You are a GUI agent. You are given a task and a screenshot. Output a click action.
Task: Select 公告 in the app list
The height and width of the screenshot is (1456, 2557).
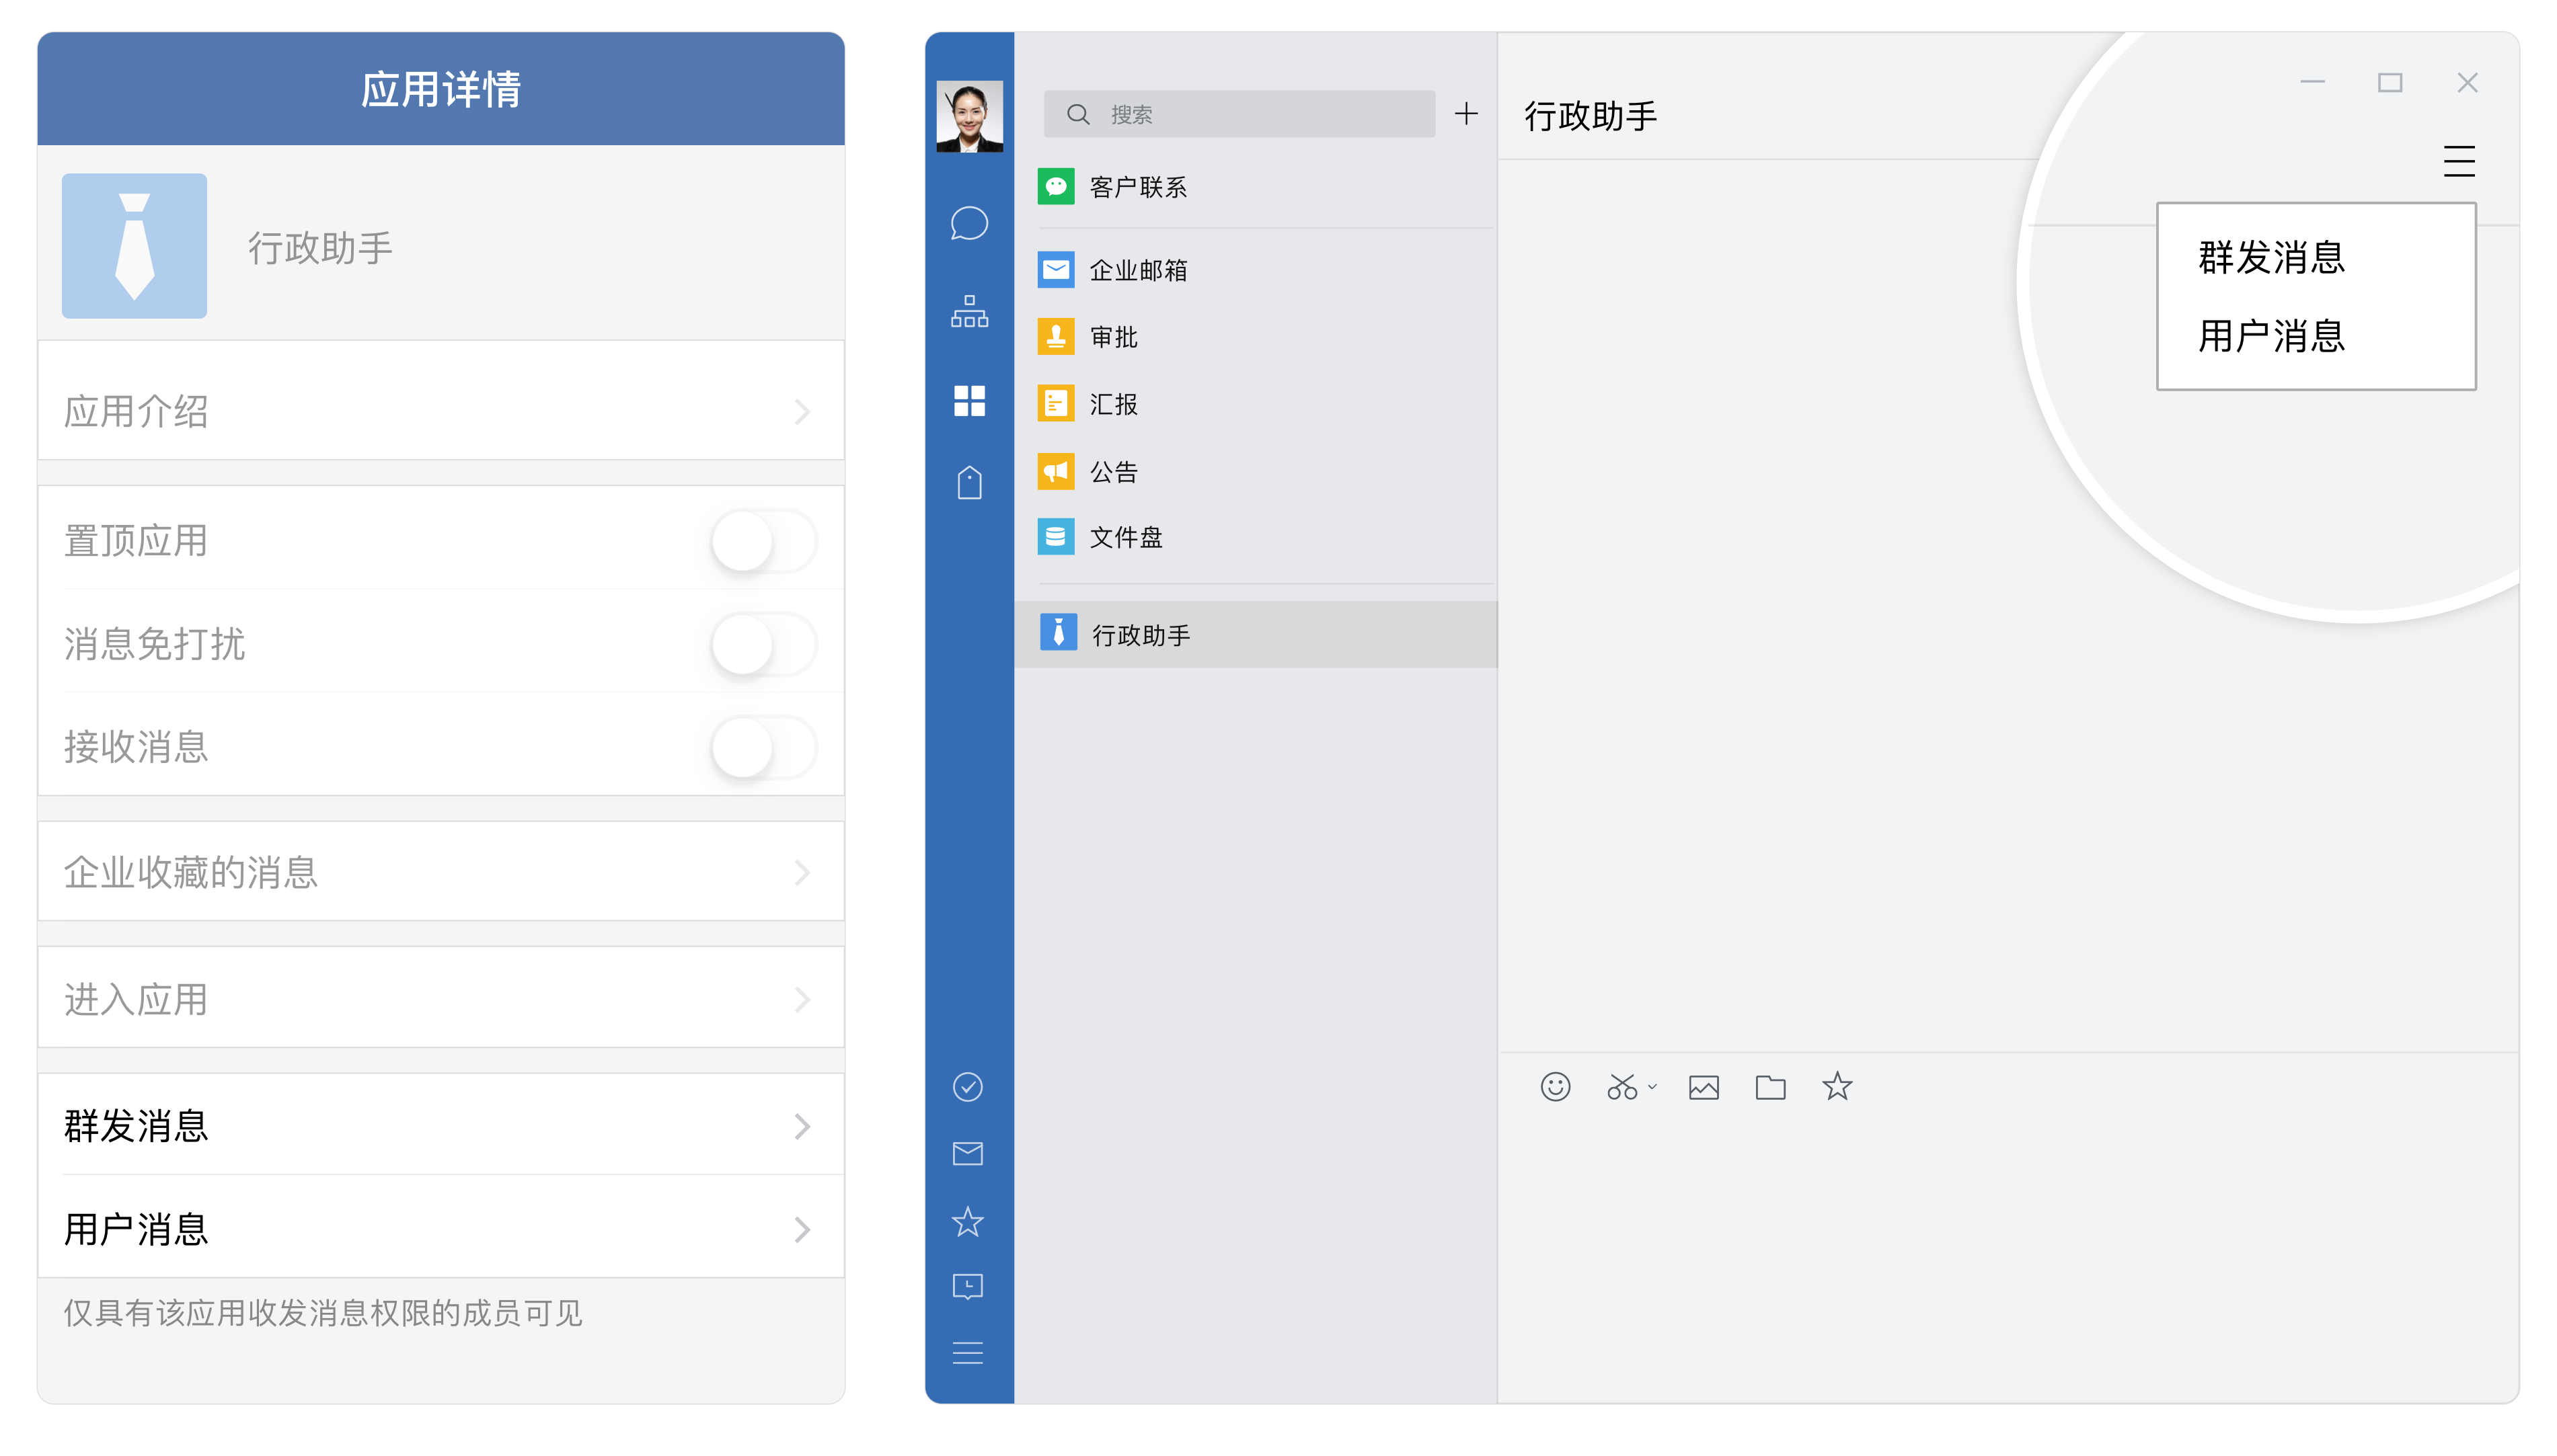(1256, 471)
